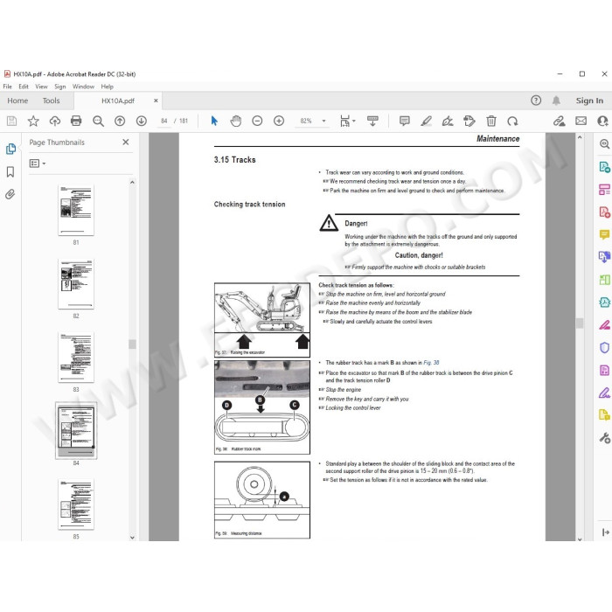Print the document
612x612 pixels.
tap(76, 121)
